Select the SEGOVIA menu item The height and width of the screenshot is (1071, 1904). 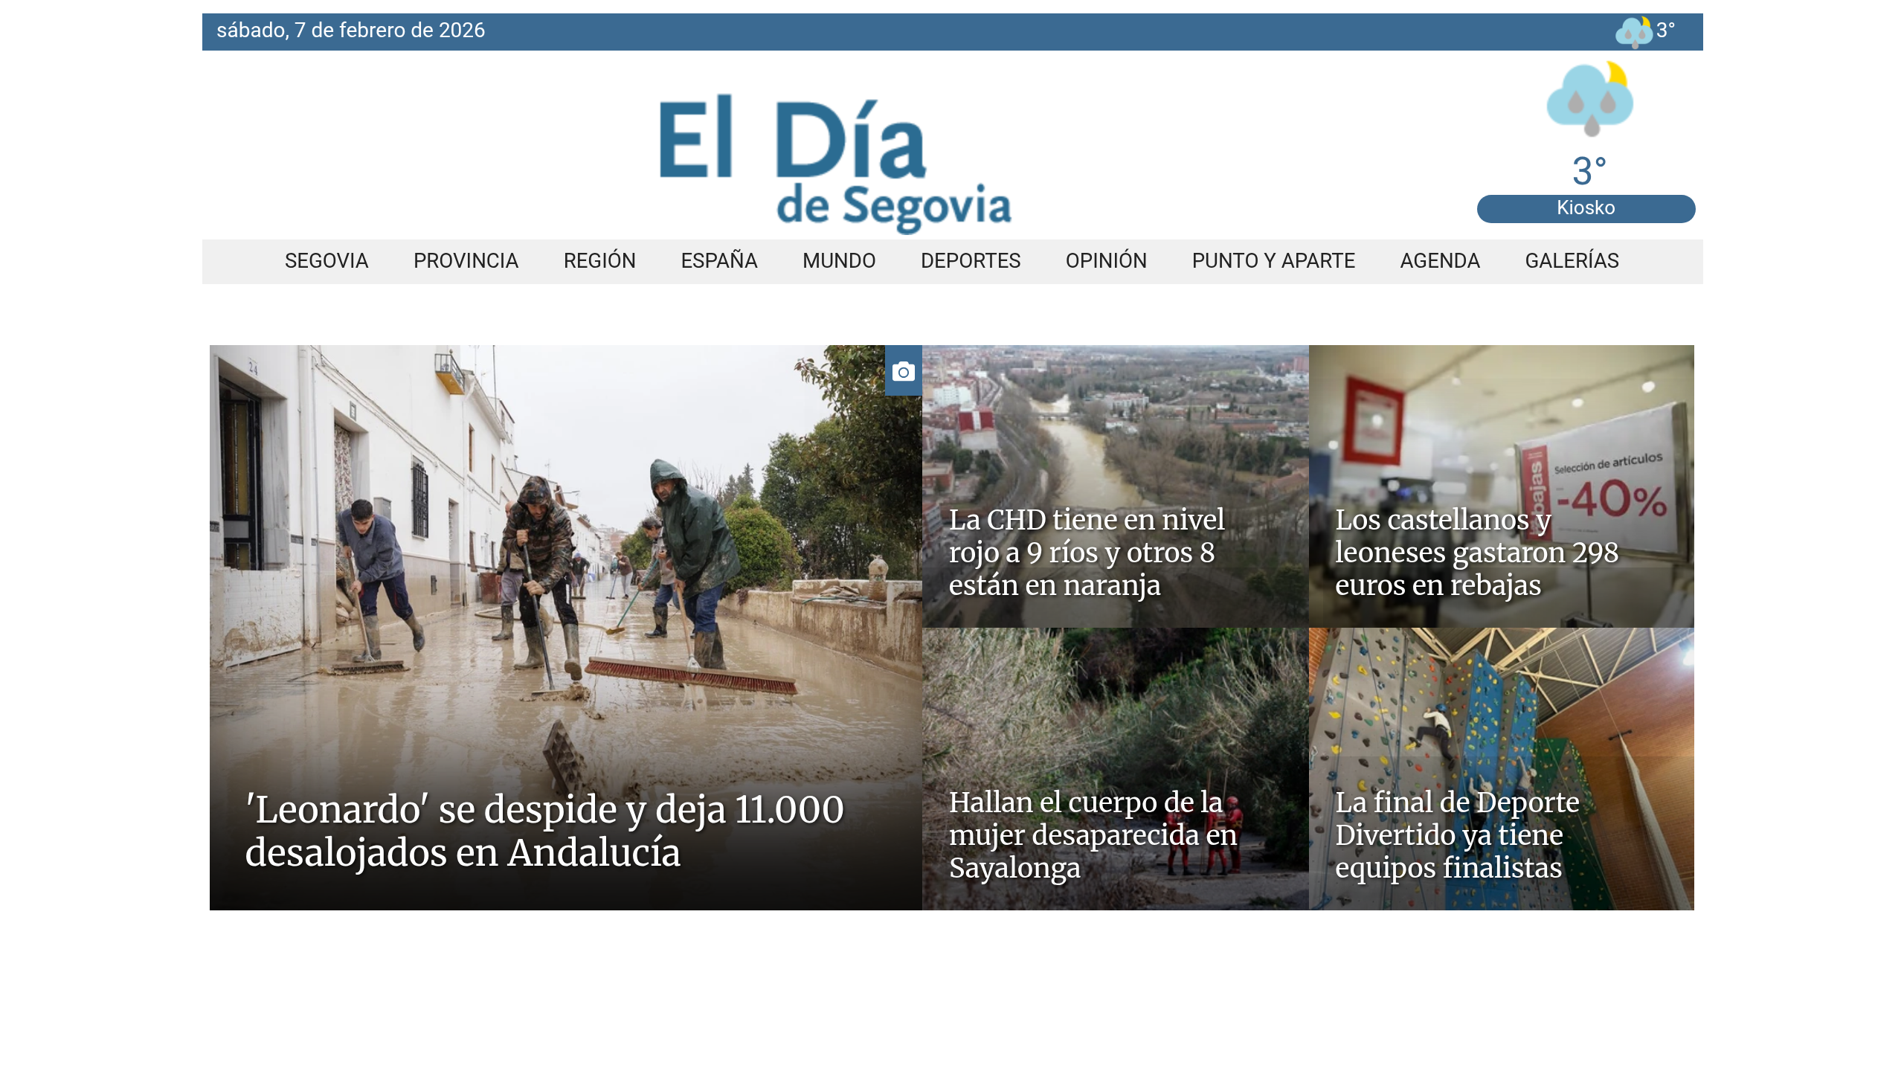(326, 261)
